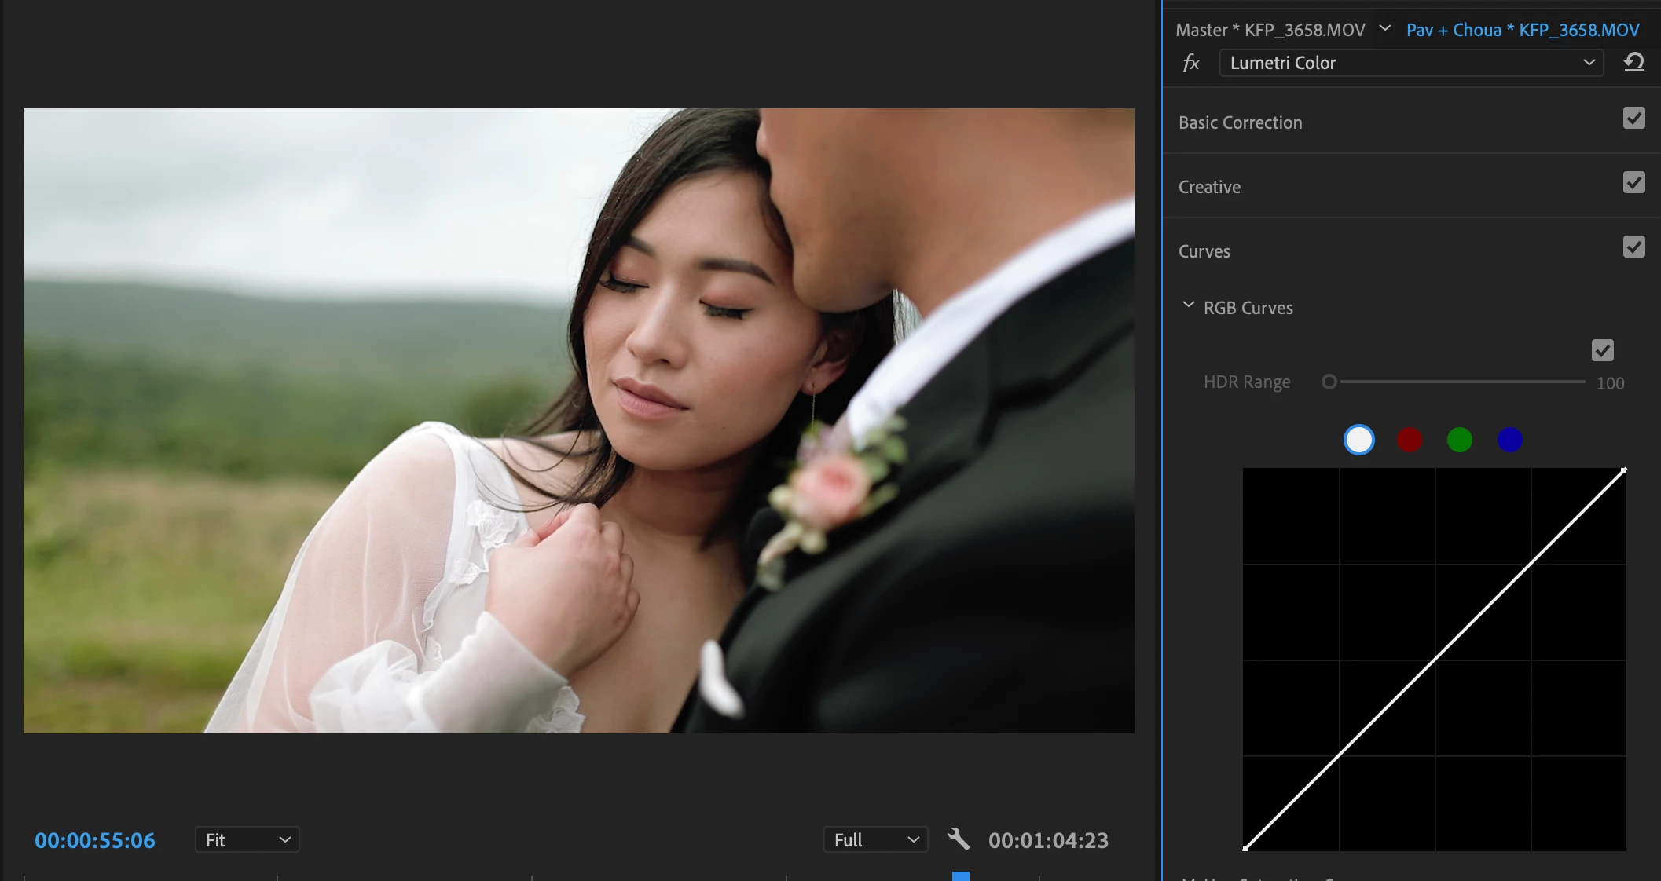Disable the RGB Curves checkbox
Image resolution: width=1661 pixels, height=881 pixels.
pyautogui.click(x=1602, y=350)
